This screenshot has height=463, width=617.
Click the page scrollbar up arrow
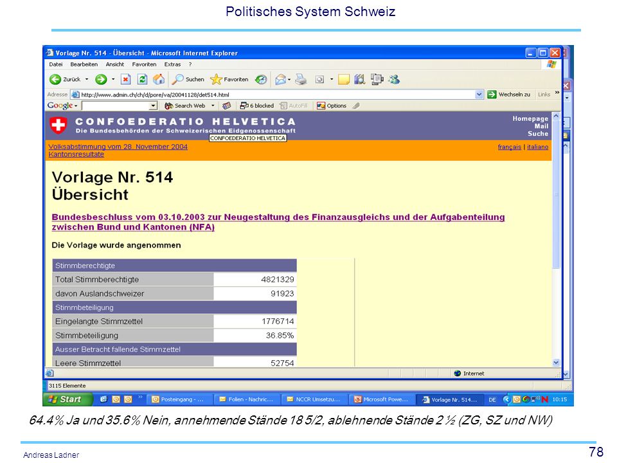(x=556, y=116)
